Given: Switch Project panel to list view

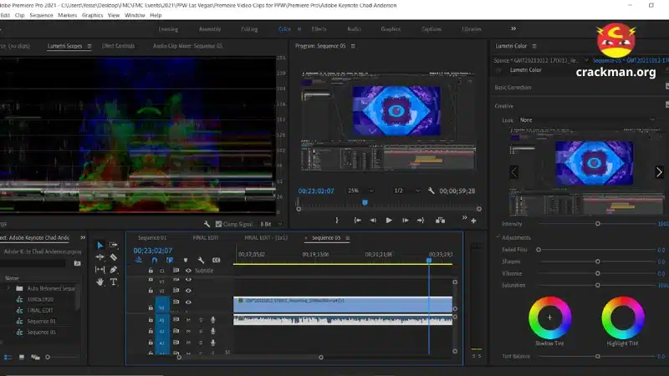Looking at the screenshot, I should pos(8,358).
